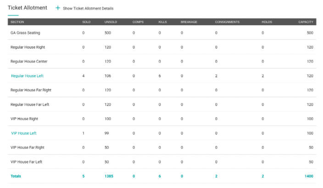Click capacity 500 for GA Grass Seating
323x188 pixels.
coord(310,33)
